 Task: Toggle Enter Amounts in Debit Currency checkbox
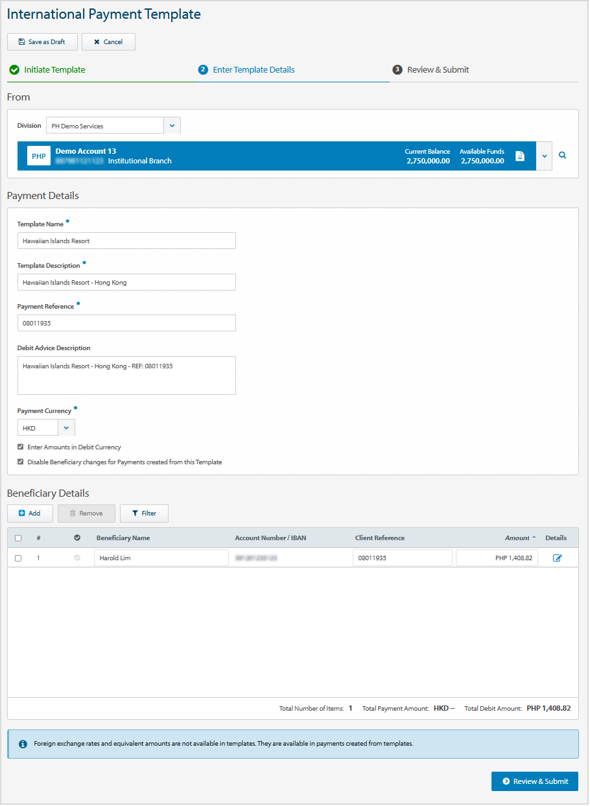[21, 447]
